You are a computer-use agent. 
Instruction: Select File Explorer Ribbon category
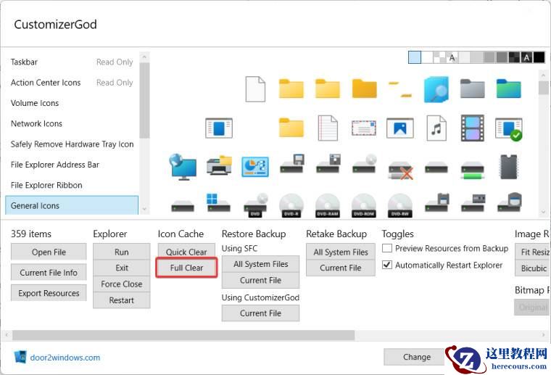pyautogui.click(x=72, y=185)
